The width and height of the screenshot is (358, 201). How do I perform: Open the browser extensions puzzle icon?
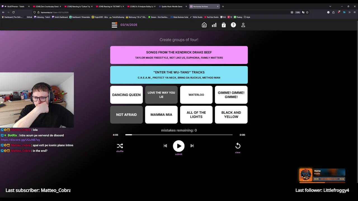(333, 12)
